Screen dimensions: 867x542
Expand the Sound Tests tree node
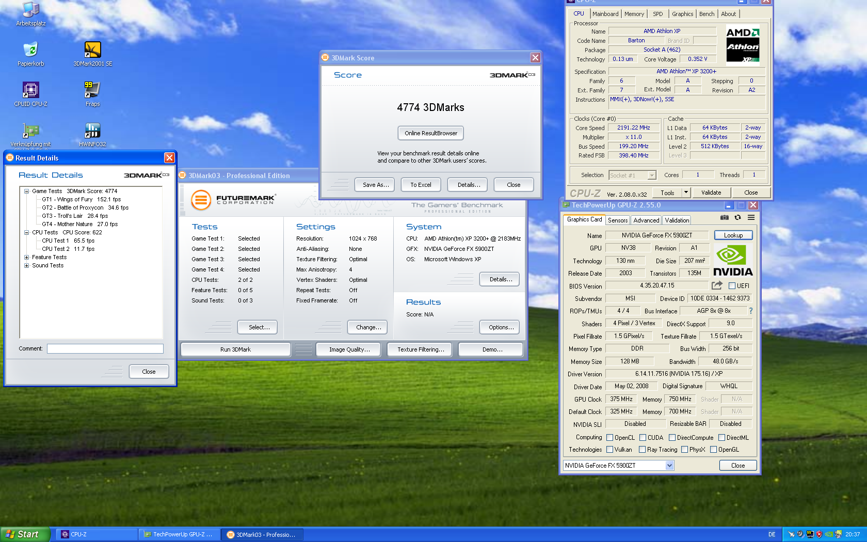pos(26,265)
